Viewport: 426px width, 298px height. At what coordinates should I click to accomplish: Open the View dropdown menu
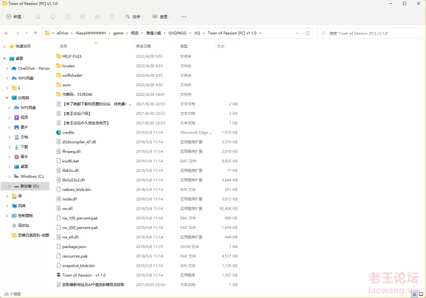pyautogui.click(x=162, y=17)
